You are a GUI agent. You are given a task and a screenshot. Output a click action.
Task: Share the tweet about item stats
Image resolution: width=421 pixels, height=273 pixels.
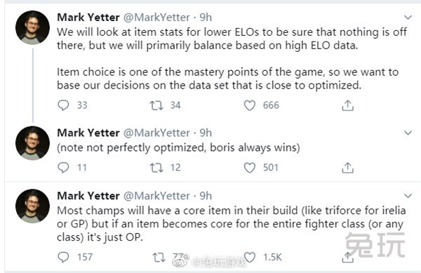tap(347, 105)
